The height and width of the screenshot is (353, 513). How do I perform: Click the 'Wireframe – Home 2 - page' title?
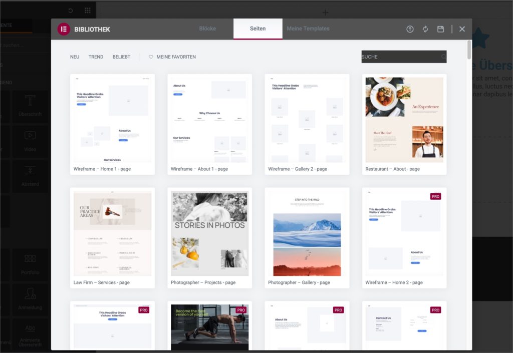[394, 282]
